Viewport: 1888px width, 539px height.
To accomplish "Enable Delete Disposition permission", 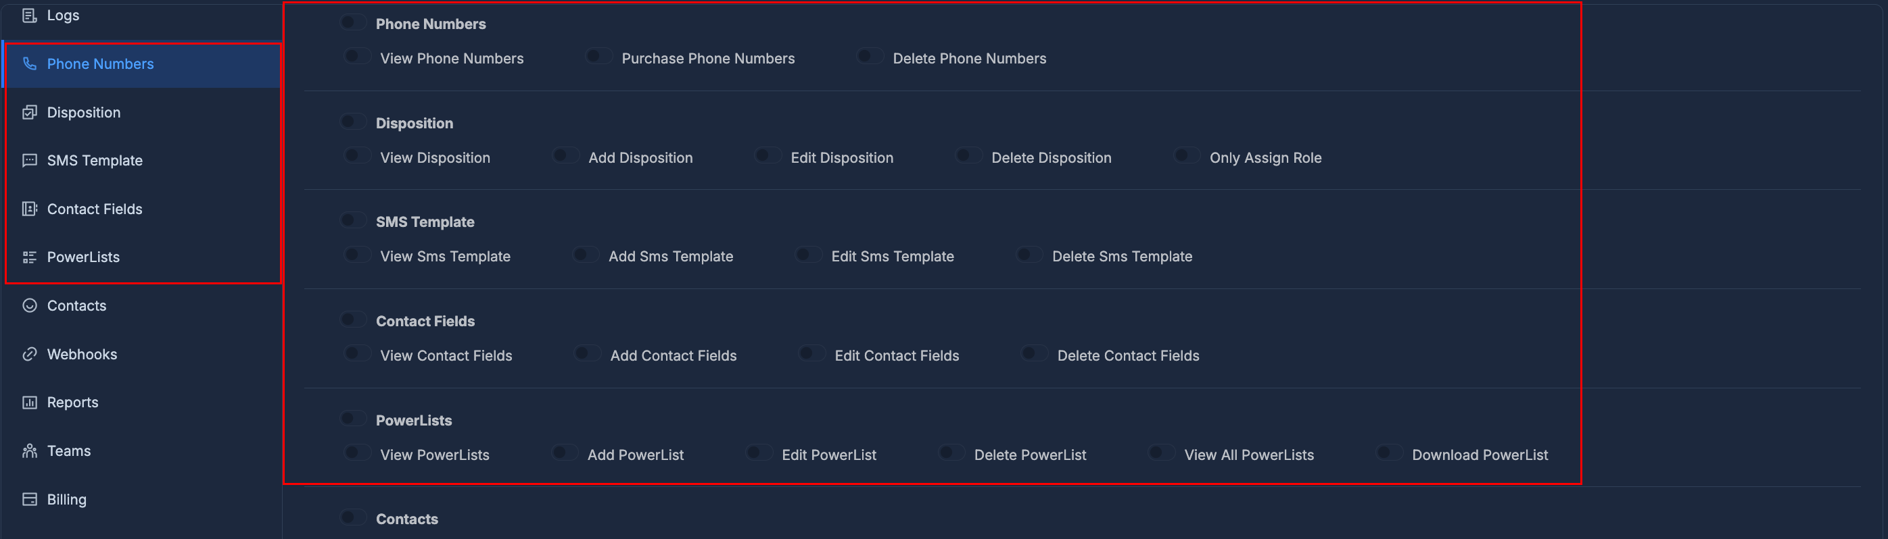I will pyautogui.click(x=968, y=155).
